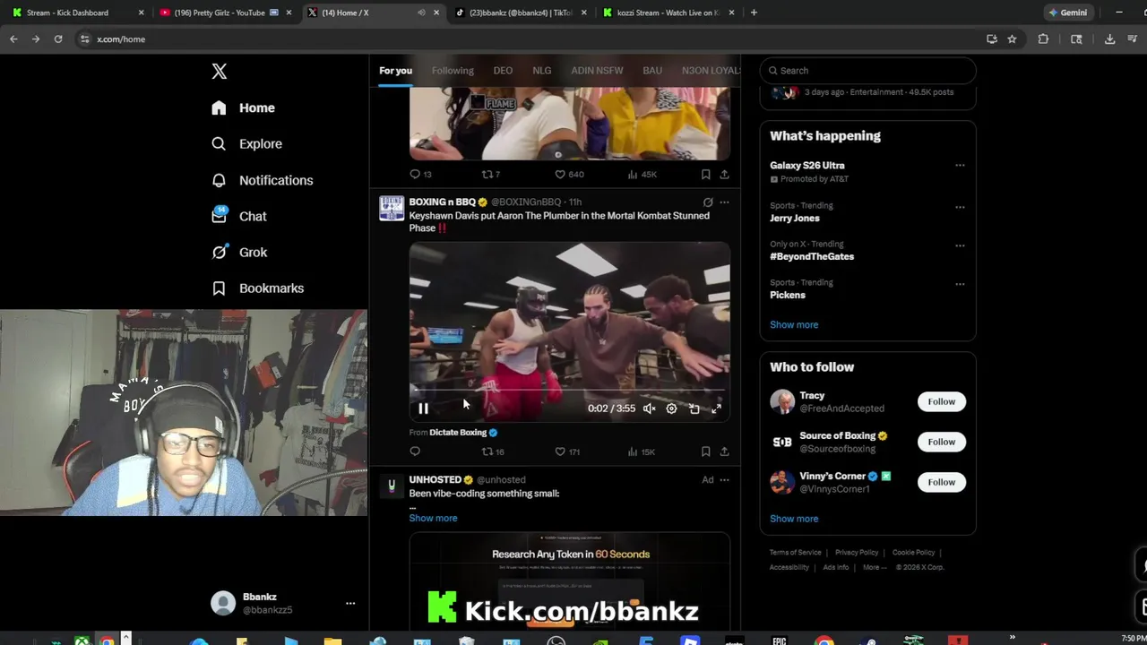Viewport: 1147px width, 645px height.
Task: Bookmark the BOXING n BBQ post
Action: click(705, 451)
